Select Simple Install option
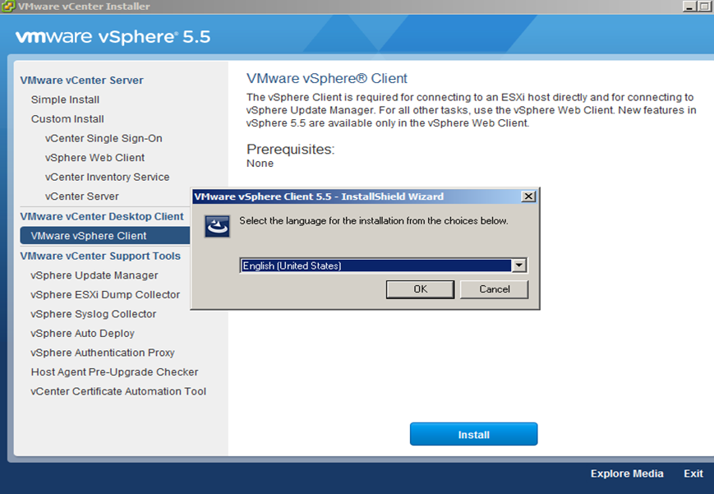The image size is (714, 494). point(65,99)
